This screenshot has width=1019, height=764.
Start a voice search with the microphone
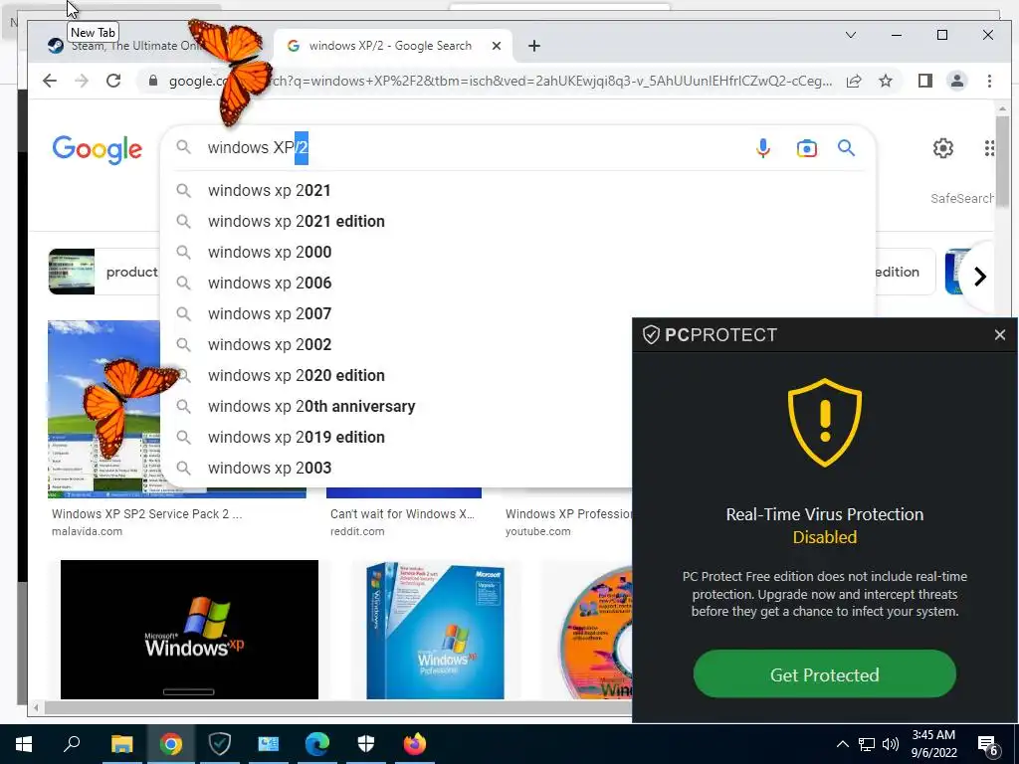pyautogui.click(x=763, y=148)
